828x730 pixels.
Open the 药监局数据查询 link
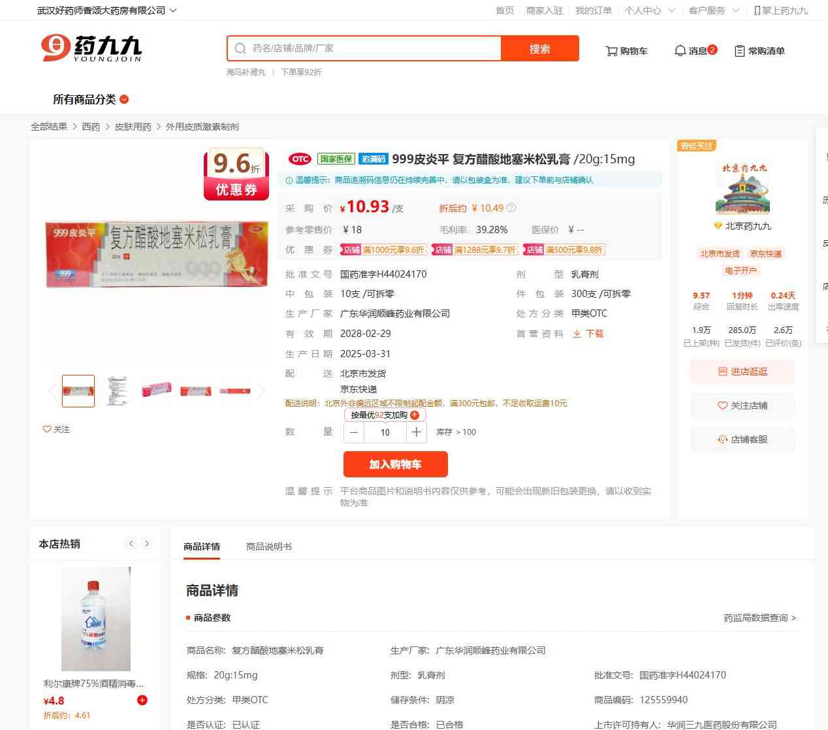point(759,618)
